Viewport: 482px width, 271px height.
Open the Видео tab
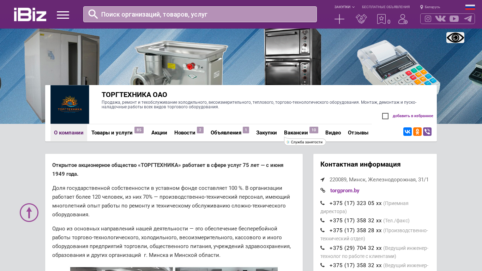333,133
